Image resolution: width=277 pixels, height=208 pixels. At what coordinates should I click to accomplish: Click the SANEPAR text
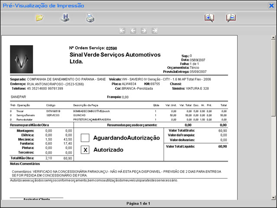(18, 97)
